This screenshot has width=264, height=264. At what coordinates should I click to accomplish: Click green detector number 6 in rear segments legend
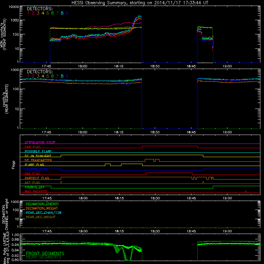point(52,76)
